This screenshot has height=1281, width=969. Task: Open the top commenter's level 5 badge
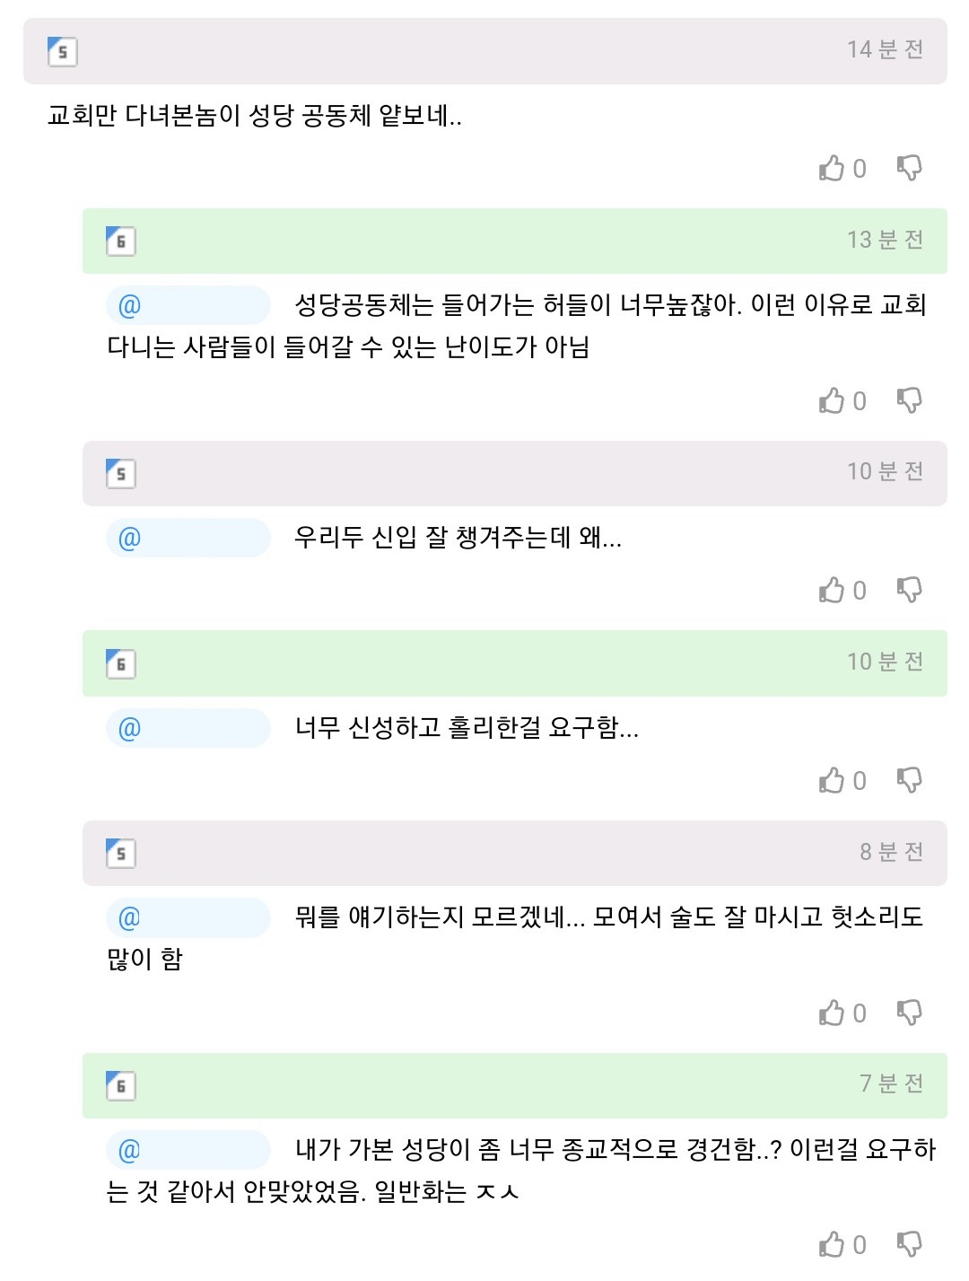tap(62, 51)
